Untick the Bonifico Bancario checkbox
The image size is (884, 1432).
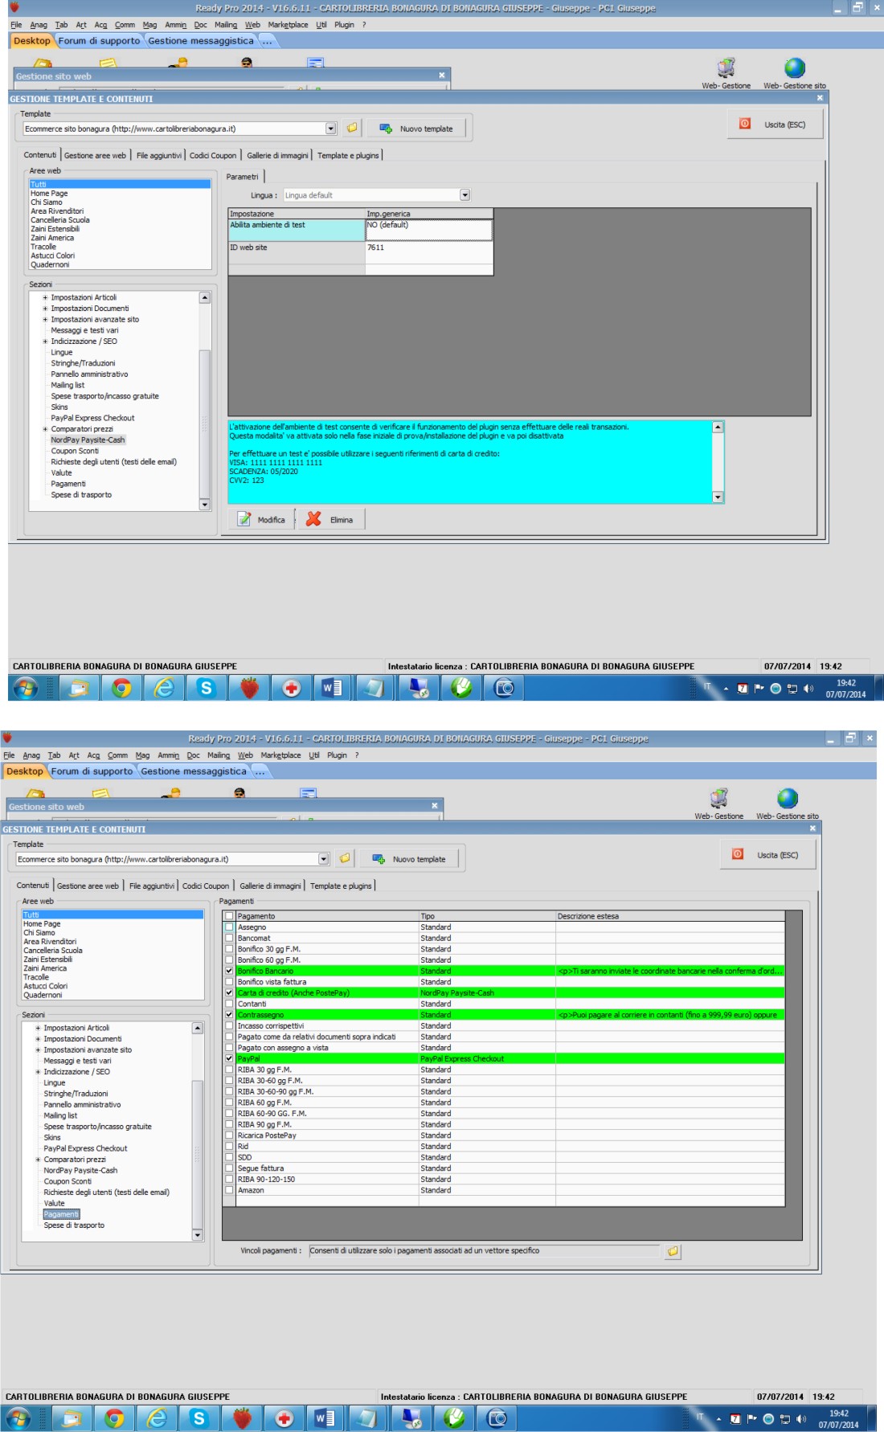tap(229, 972)
